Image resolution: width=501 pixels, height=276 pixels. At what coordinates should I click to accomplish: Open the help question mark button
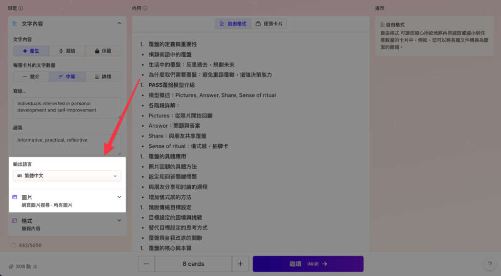489,264
